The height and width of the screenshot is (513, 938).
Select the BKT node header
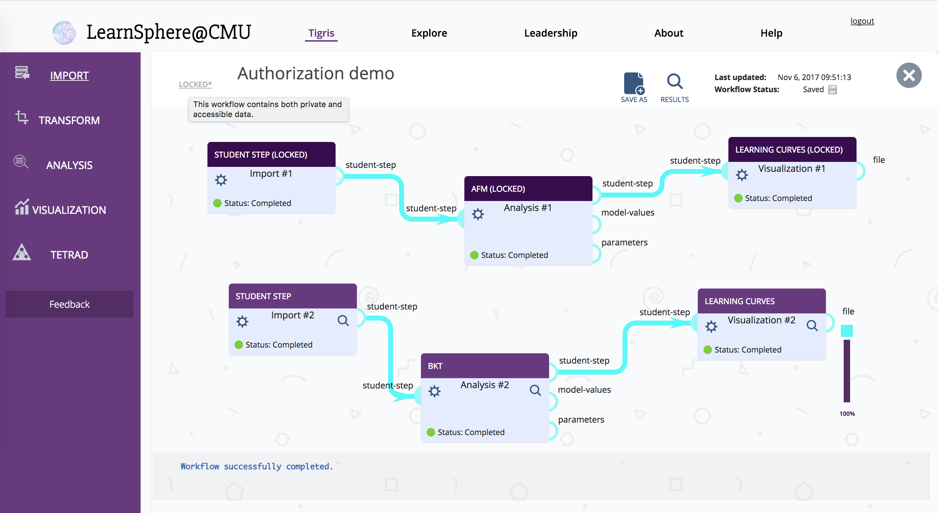pos(485,366)
